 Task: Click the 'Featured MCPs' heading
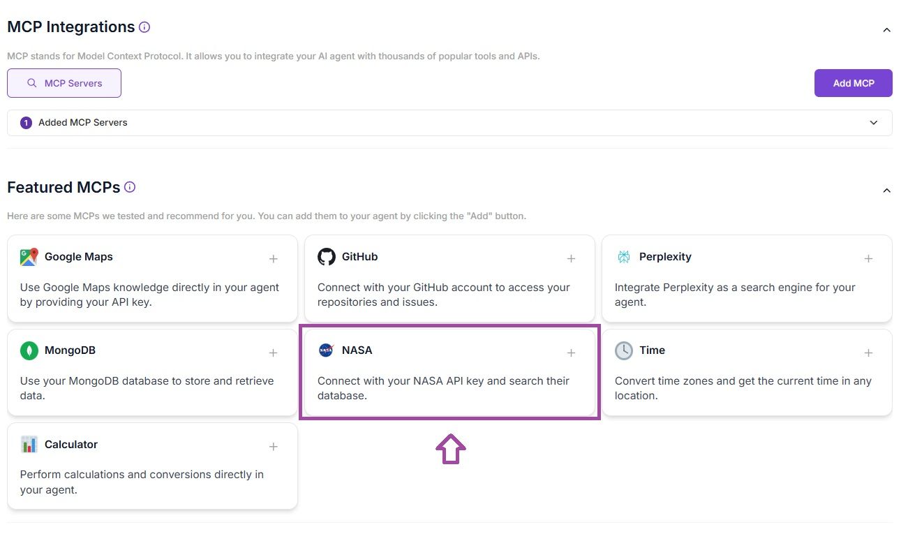pos(64,187)
